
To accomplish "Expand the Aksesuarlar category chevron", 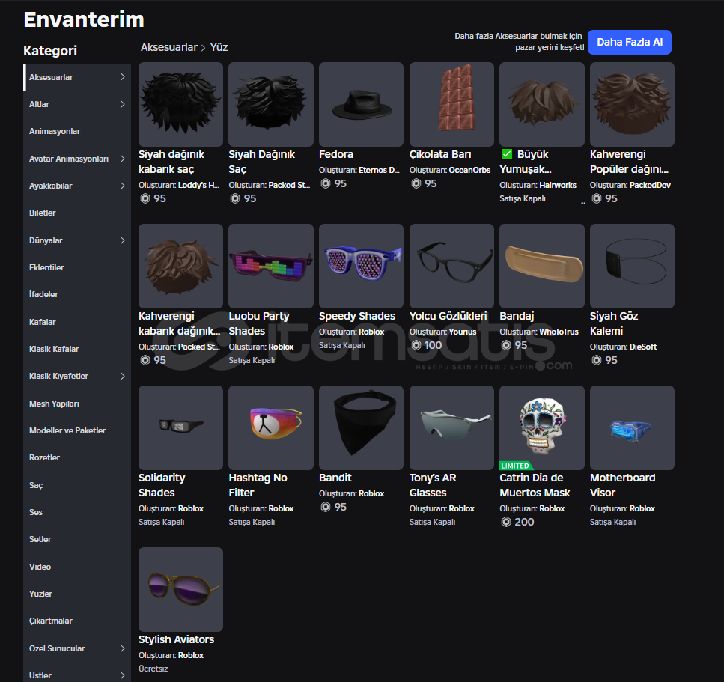I will [122, 77].
